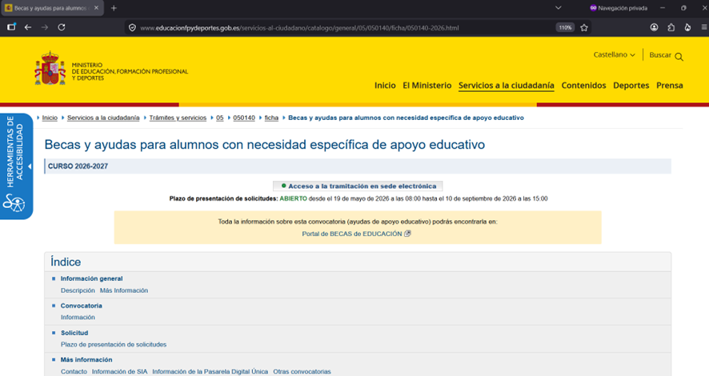709x376 pixels.
Task: Jump to Solicitud index section
Action: tap(74, 333)
